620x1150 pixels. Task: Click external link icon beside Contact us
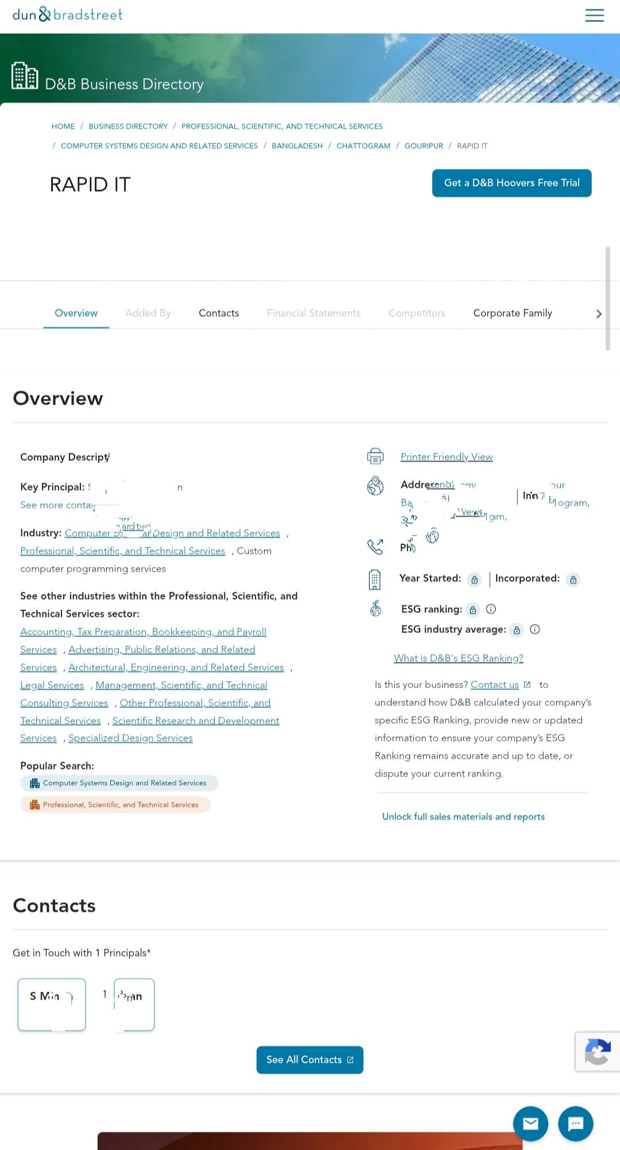coord(527,685)
